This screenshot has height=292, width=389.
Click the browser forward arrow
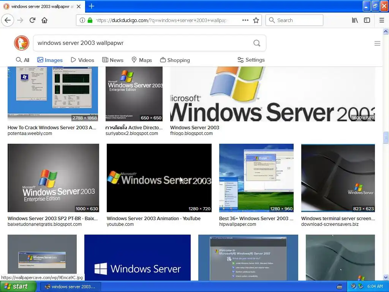20,20
